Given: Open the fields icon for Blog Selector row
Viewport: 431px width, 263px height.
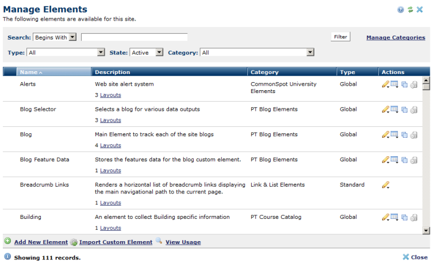Looking at the screenshot, I should tap(394, 110).
